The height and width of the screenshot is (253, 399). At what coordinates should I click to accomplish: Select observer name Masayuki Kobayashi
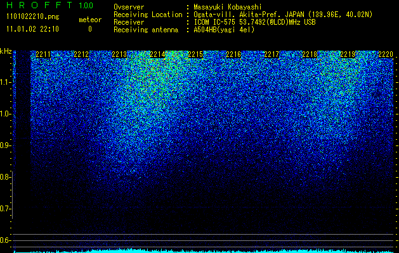tap(228, 7)
